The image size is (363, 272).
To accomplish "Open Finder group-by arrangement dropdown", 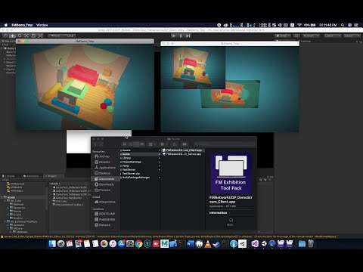I will pos(152,144).
